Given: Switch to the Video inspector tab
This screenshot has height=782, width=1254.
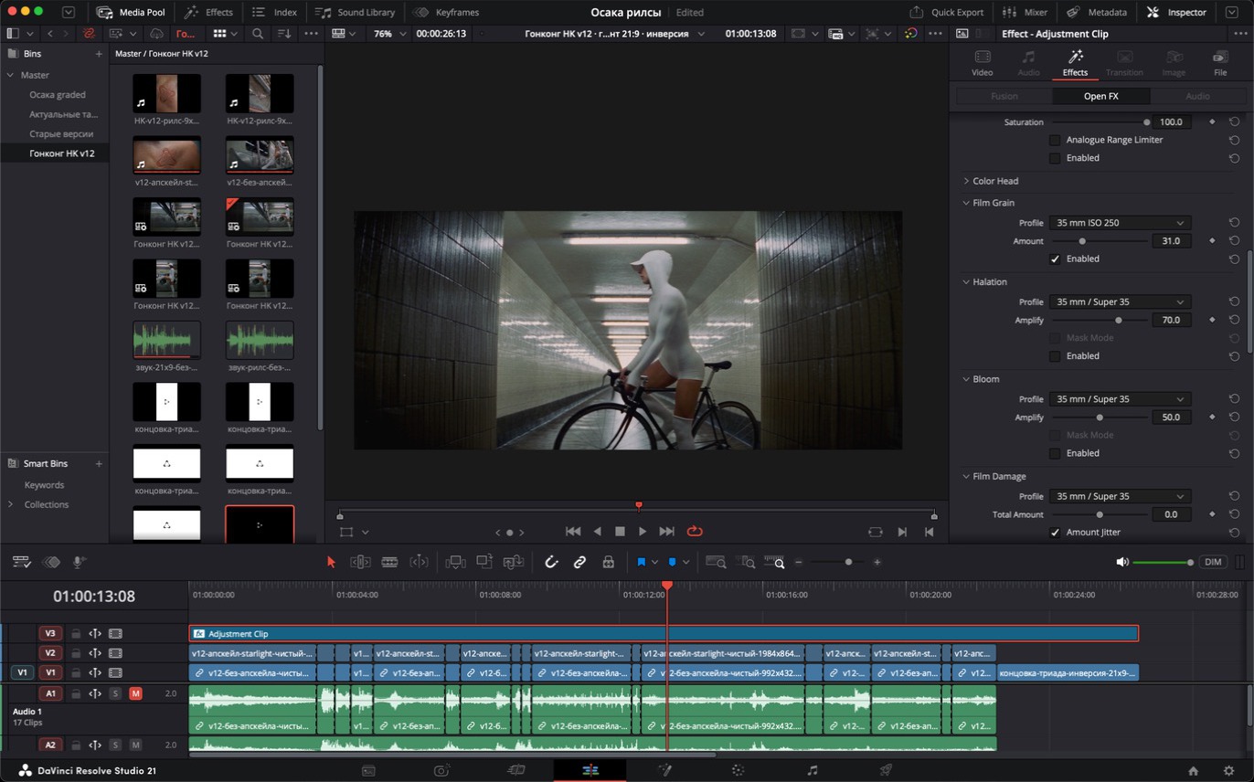Looking at the screenshot, I should (x=983, y=63).
